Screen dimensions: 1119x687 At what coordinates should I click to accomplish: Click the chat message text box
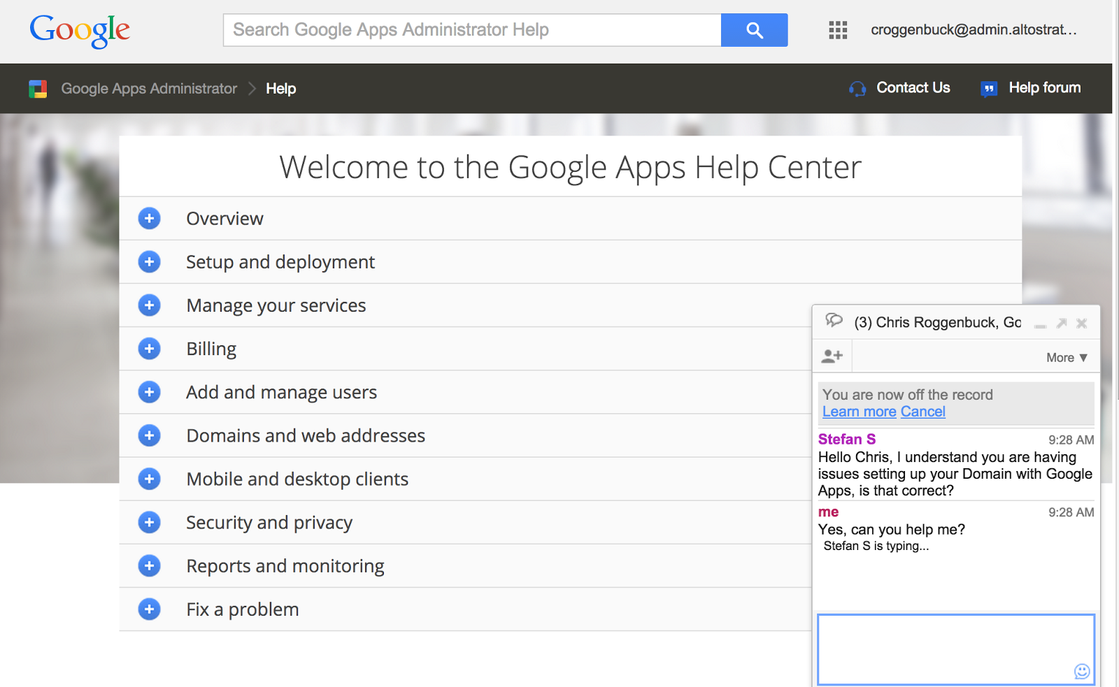click(x=944, y=649)
